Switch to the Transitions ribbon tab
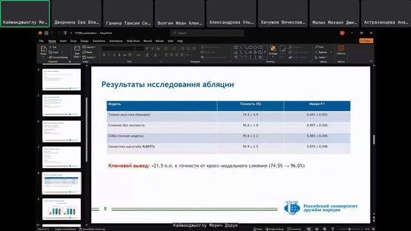Screen dimensions: 411x231 click(99, 41)
